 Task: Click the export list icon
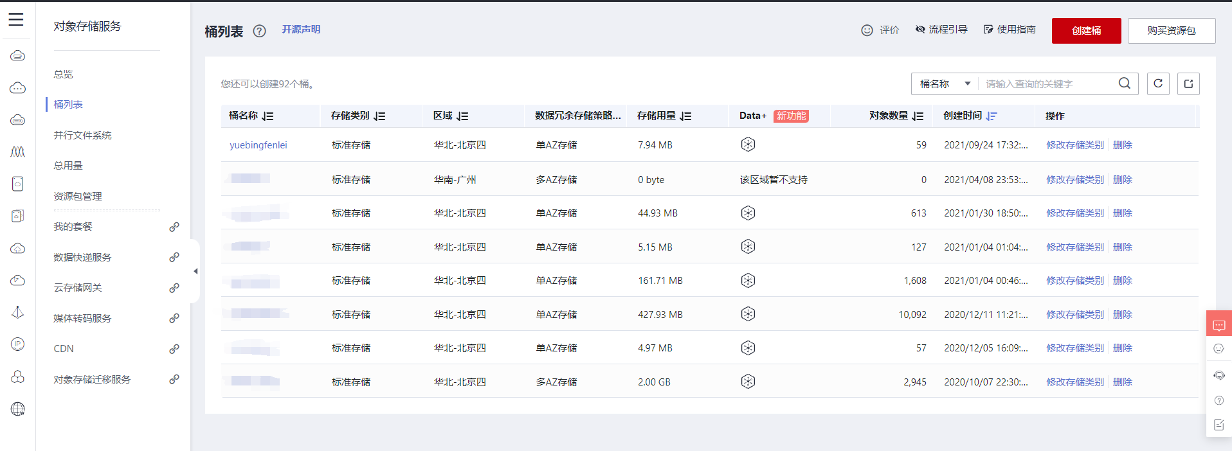(x=1188, y=84)
